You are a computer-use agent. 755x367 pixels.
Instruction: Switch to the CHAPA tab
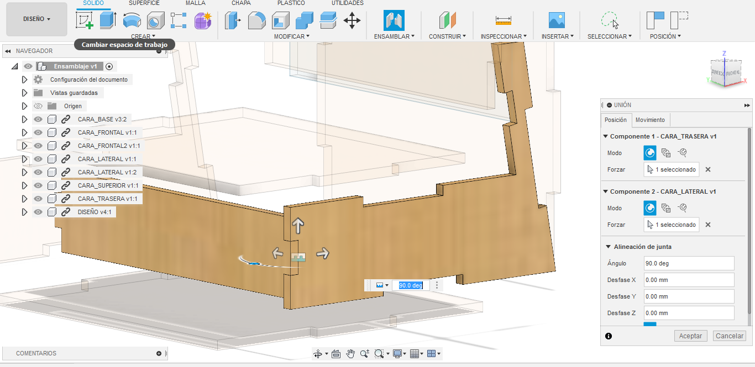240,3
